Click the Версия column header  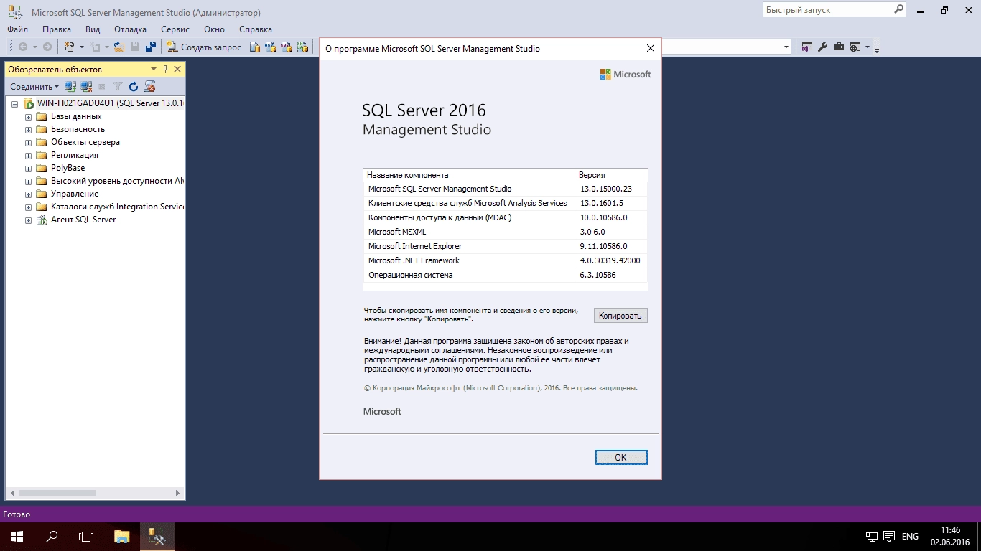click(611, 175)
